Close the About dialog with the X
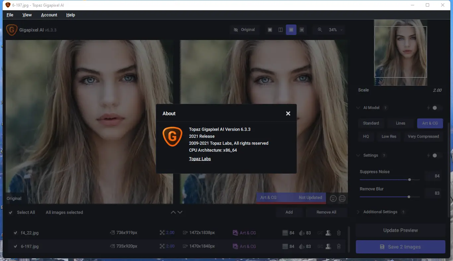Screen dimensions: 453x261 click(288, 113)
